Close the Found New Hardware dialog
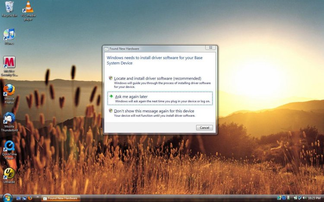The image size is (324, 202). click(210, 47)
